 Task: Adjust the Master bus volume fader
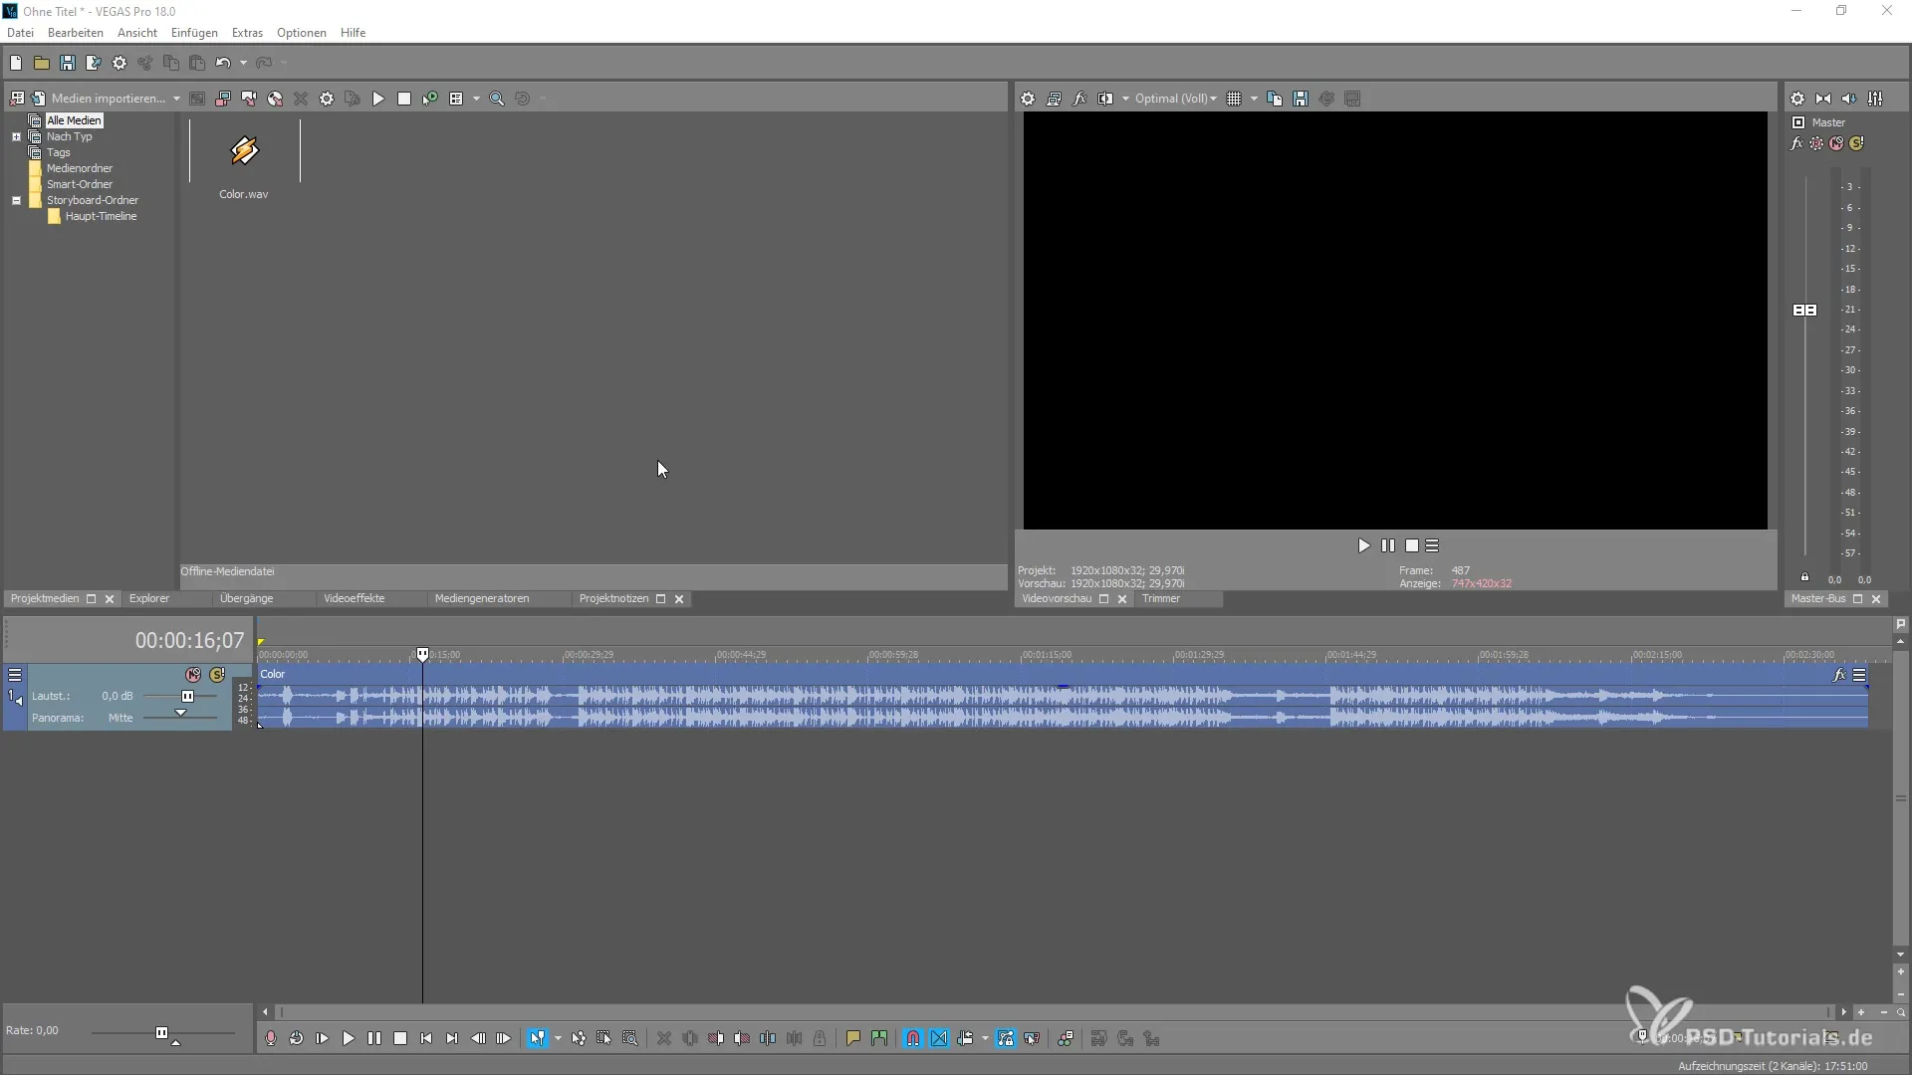tap(1804, 310)
